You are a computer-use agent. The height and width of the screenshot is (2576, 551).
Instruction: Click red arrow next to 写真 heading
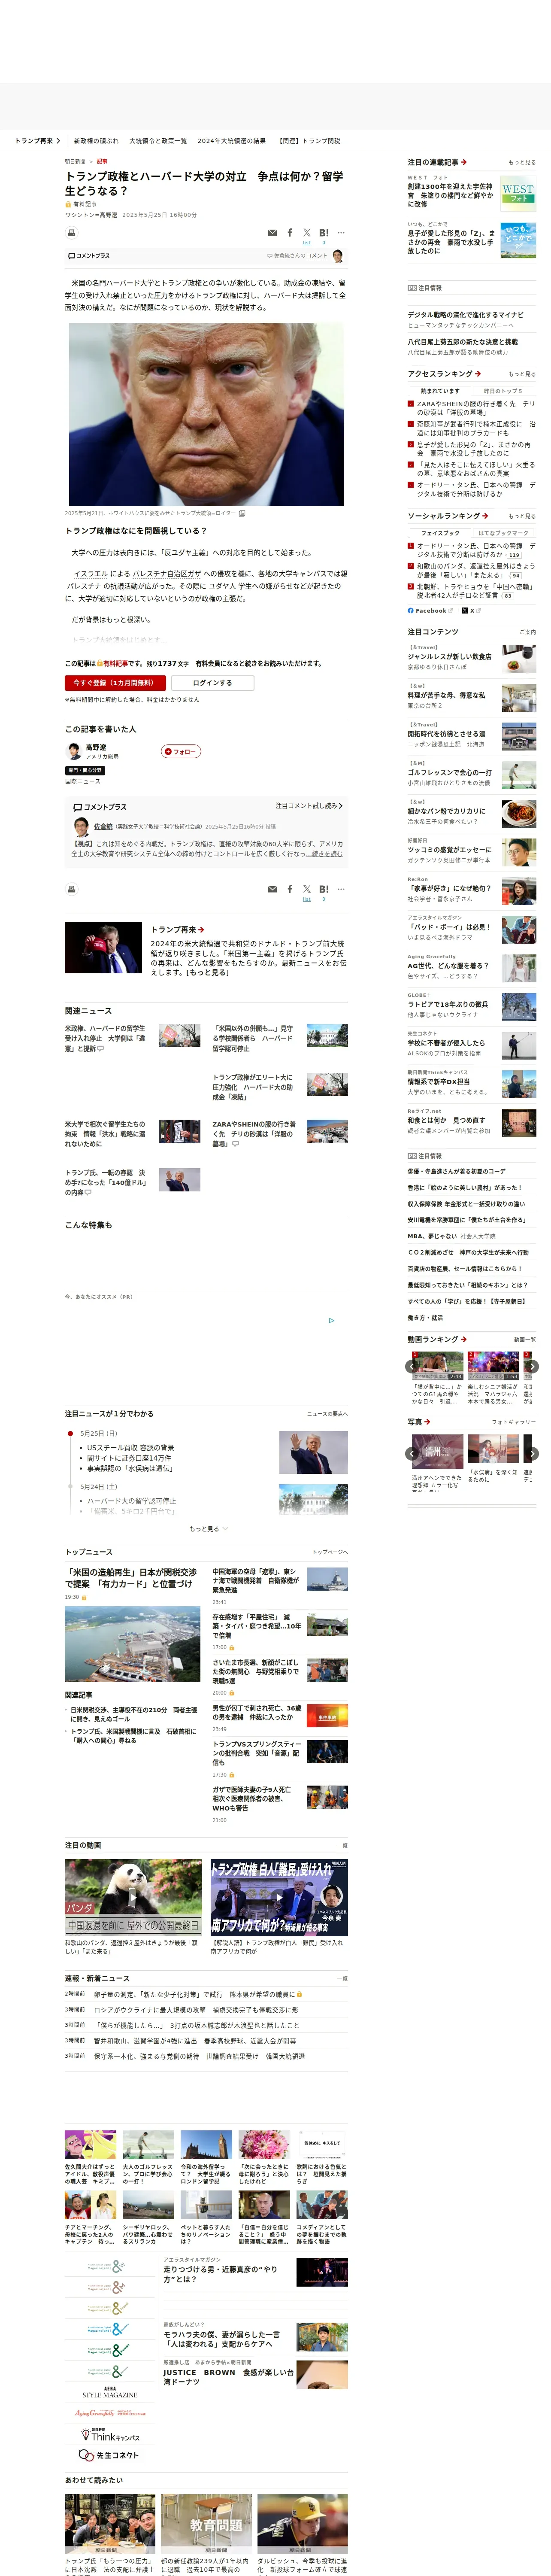(x=427, y=1421)
